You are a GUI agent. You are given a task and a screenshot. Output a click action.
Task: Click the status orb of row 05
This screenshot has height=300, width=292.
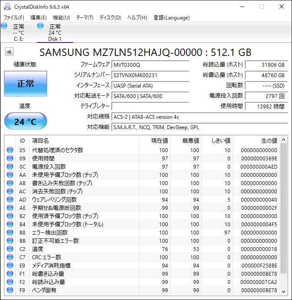click(10, 150)
